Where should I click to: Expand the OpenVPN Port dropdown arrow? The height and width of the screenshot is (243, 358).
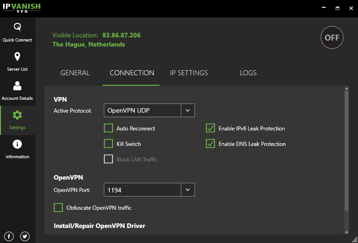(188, 190)
